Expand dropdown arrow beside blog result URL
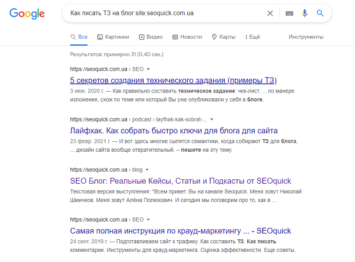 [x=147, y=170]
